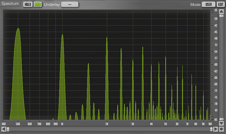
Task: Toggle the HOLD button
Action: point(27,5)
